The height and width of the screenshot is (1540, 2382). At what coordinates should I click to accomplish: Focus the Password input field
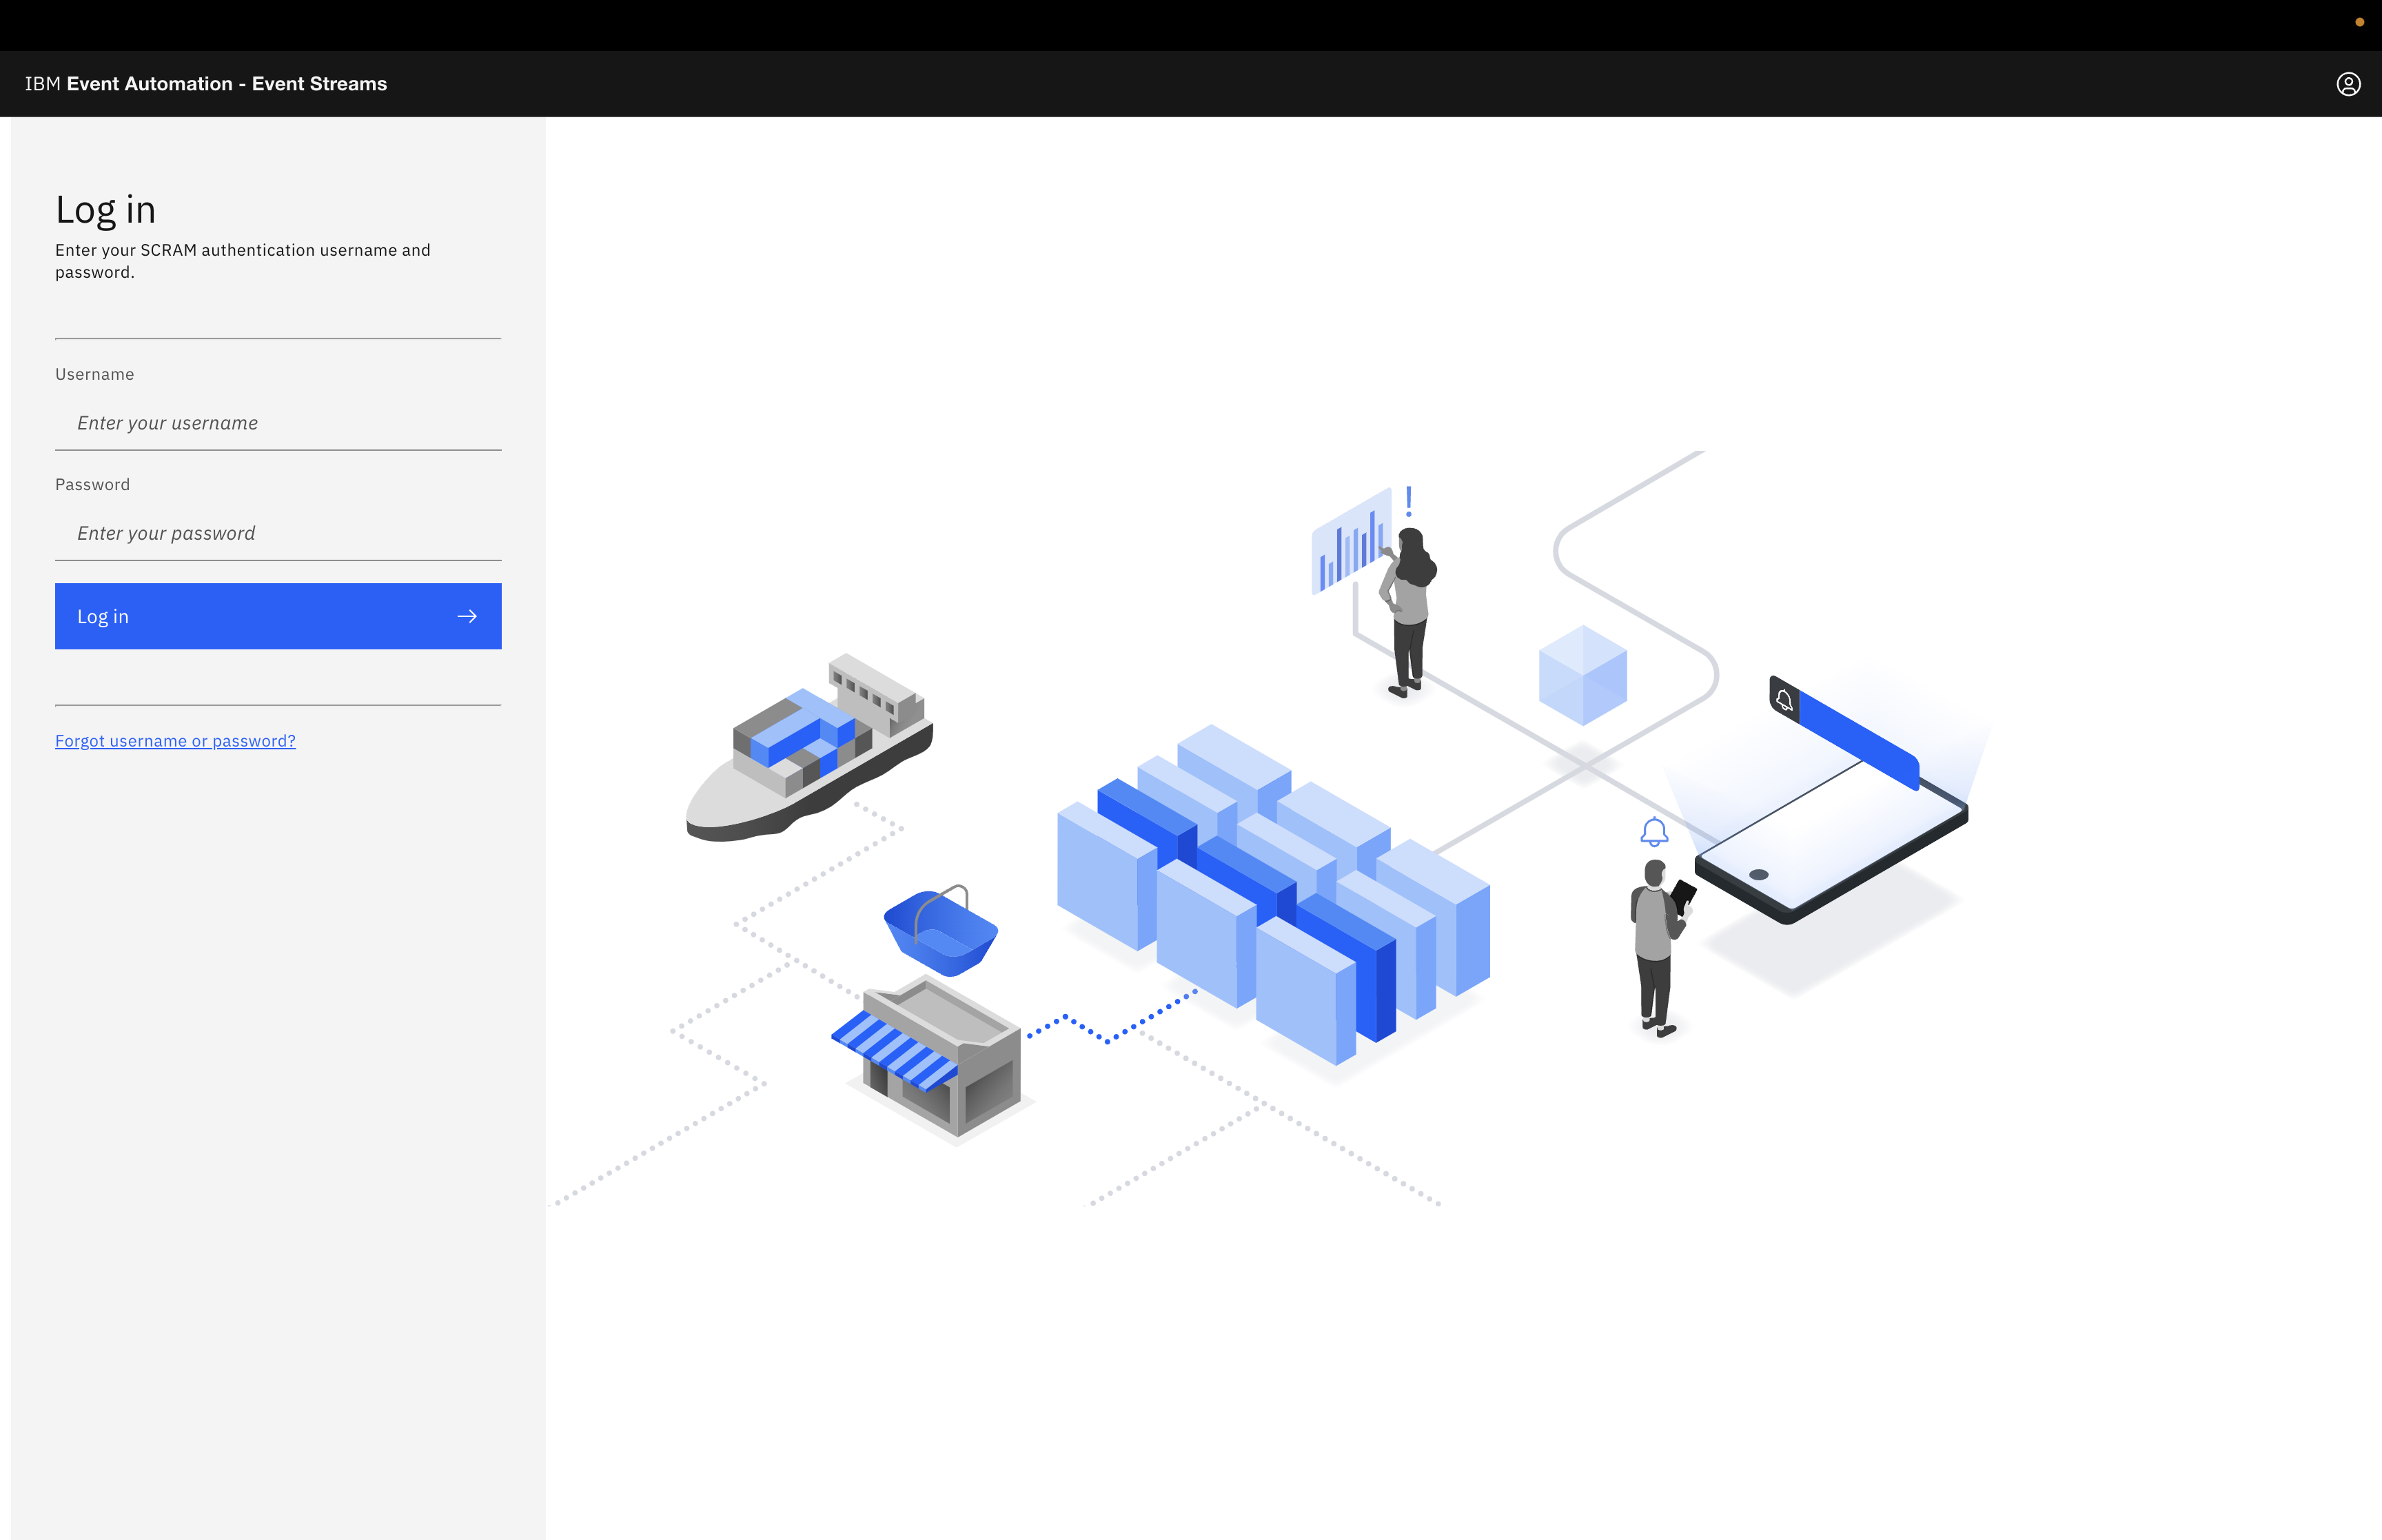pyautogui.click(x=278, y=533)
